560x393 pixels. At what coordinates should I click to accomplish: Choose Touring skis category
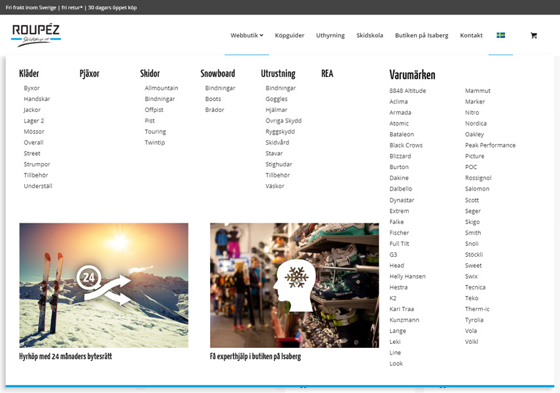point(155,132)
